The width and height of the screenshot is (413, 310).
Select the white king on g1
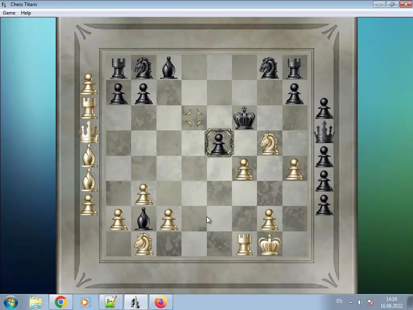pyautogui.click(x=269, y=244)
